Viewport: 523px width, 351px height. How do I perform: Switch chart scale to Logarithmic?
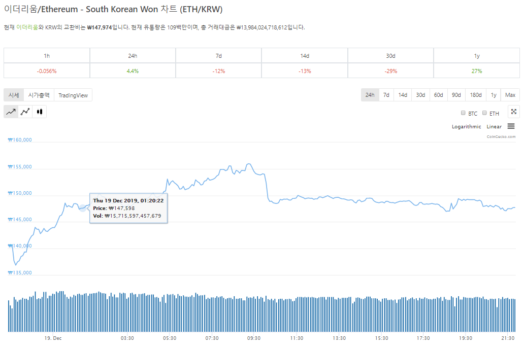pyautogui.click(x=466, y=127)
